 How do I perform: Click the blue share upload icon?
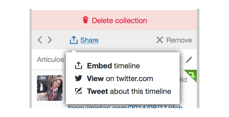[x=74, y=40]
